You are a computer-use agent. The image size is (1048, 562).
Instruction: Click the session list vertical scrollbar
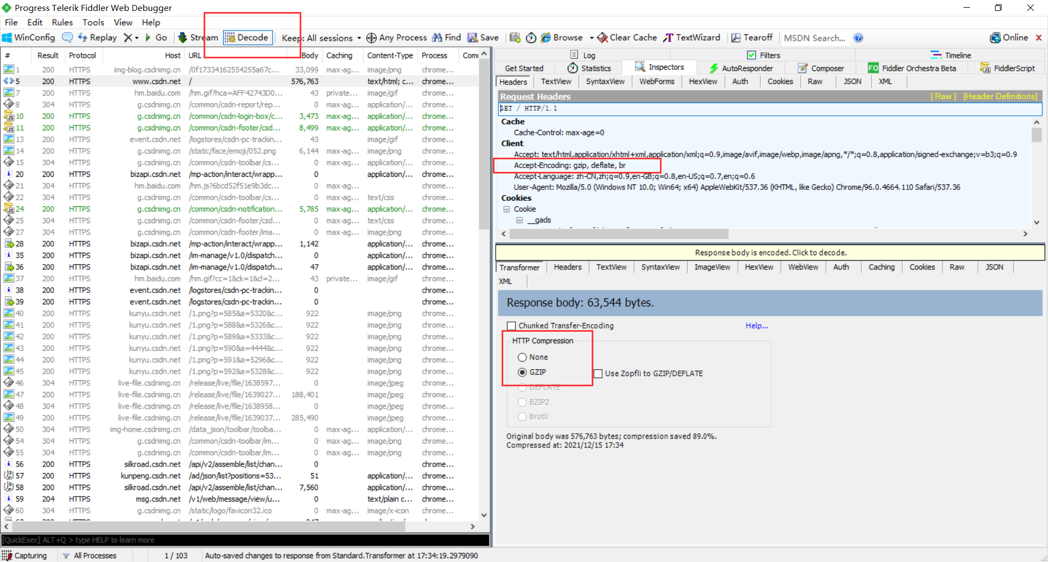pos(484,145)
